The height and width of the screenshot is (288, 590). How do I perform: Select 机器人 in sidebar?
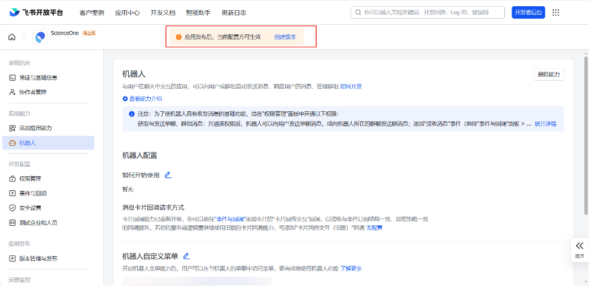[48, 143]
